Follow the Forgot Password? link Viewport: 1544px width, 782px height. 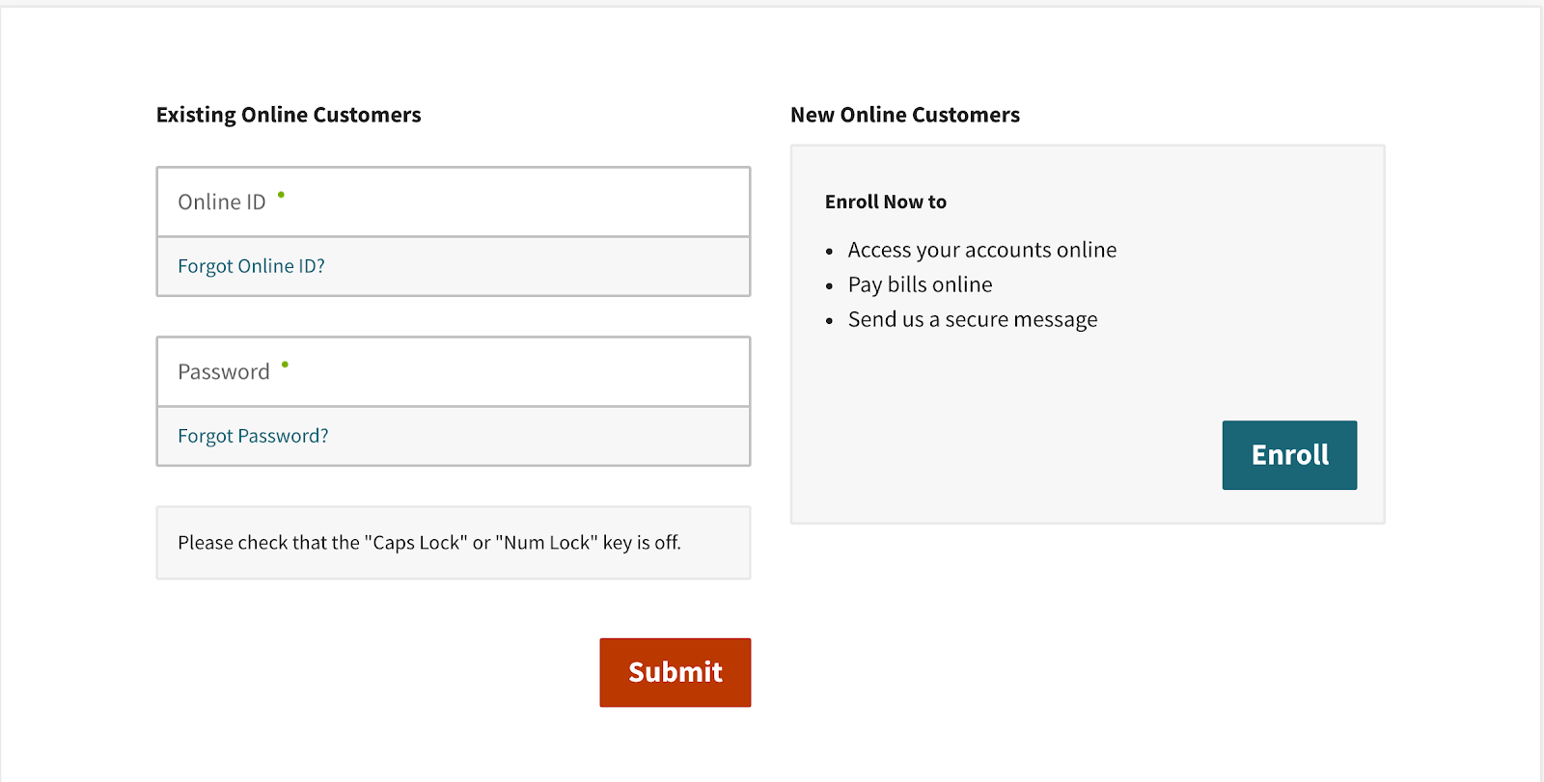tap(253, 436)
